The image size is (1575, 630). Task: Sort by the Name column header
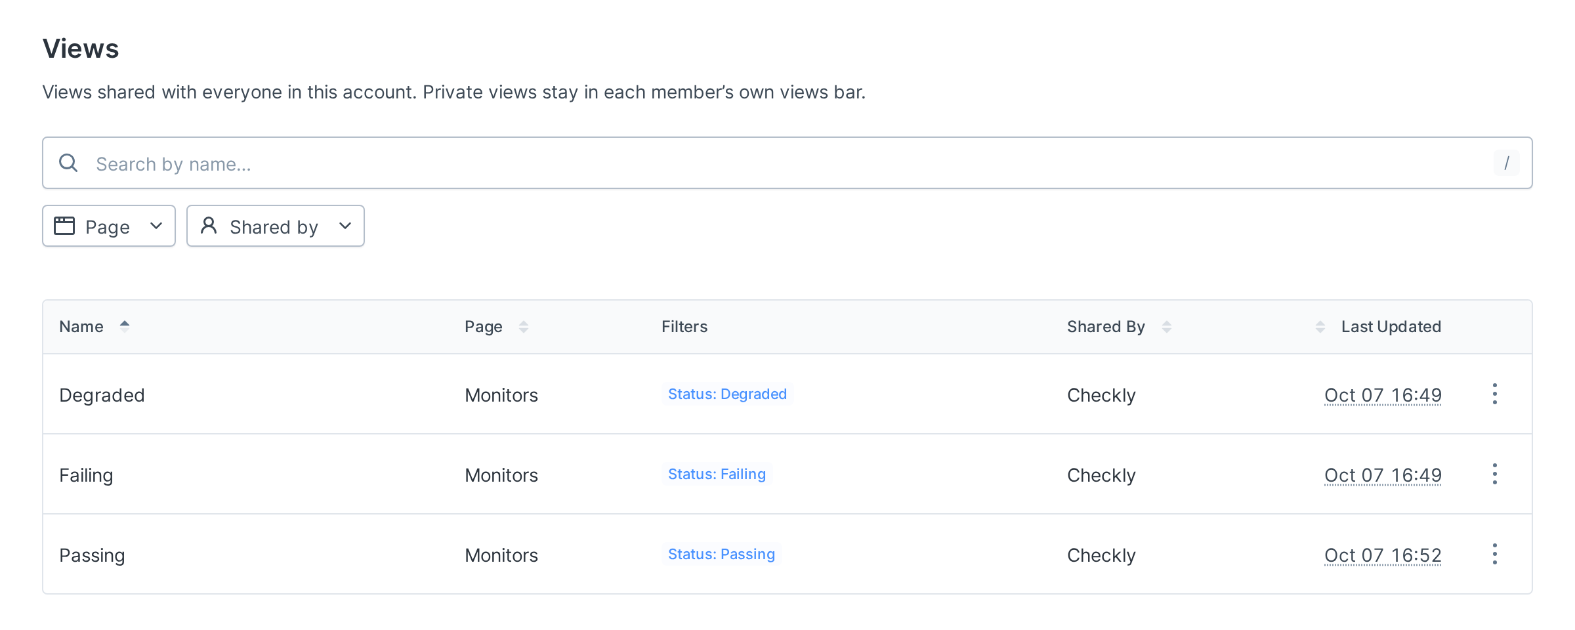81,327
